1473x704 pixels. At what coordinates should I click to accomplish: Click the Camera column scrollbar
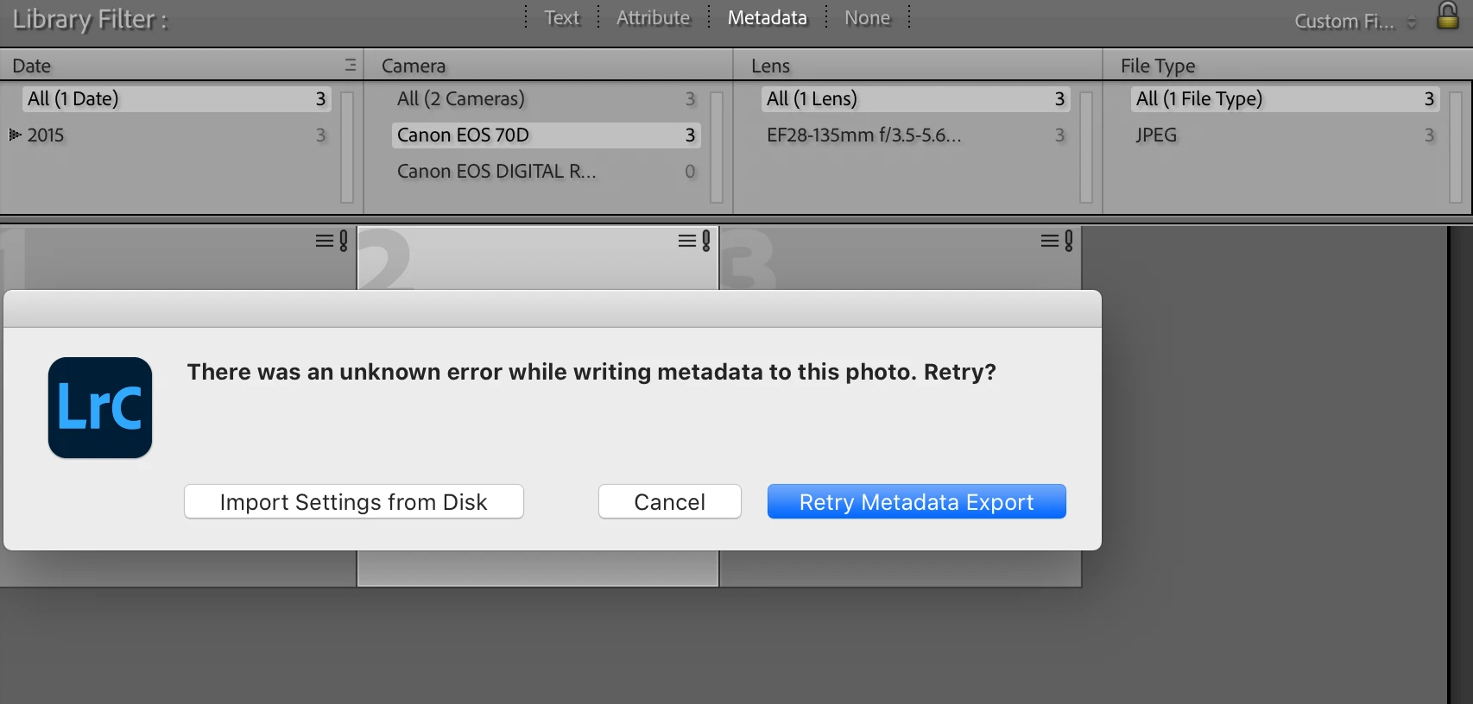pyautogui.click(x=717, y=147)
